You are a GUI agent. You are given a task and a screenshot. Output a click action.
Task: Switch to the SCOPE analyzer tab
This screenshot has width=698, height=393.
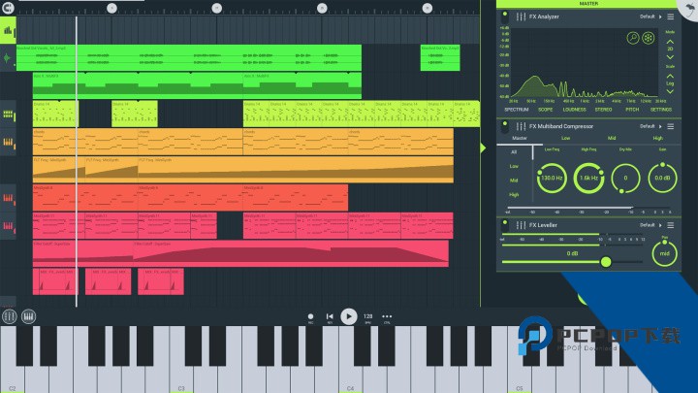click(x=545, y=110)
